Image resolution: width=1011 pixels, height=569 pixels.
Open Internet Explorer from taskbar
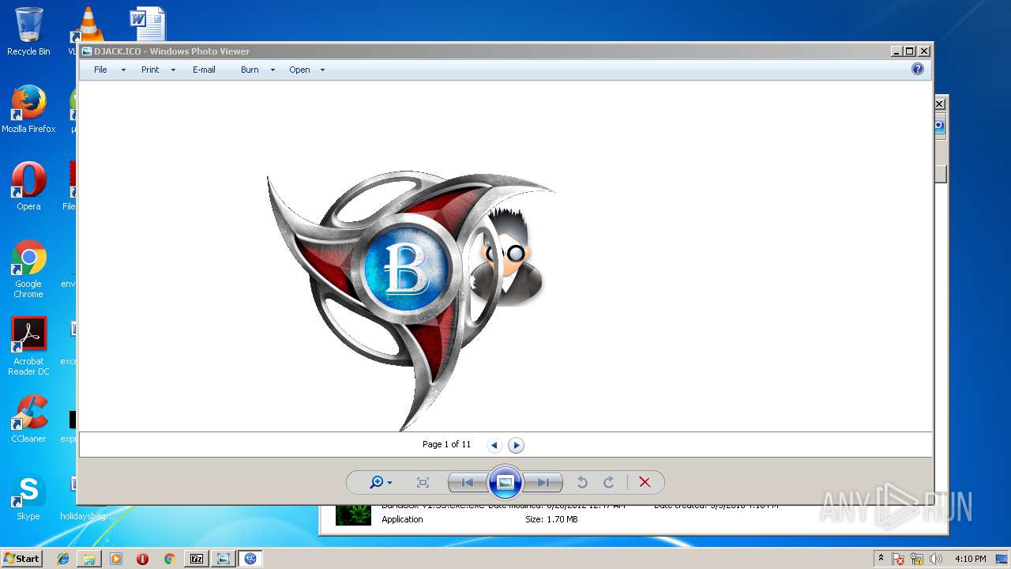(x=63, y=559)
